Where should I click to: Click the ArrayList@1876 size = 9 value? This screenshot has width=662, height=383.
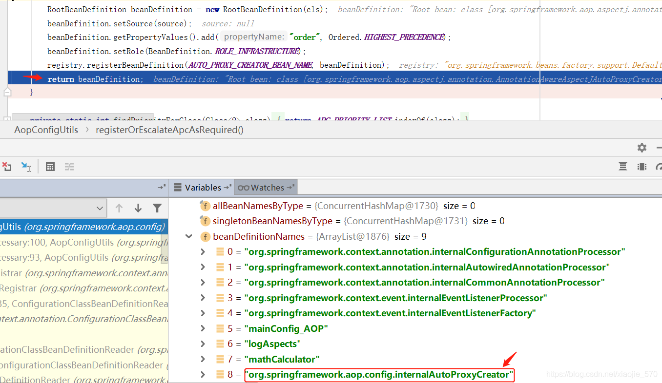(372, 236)
